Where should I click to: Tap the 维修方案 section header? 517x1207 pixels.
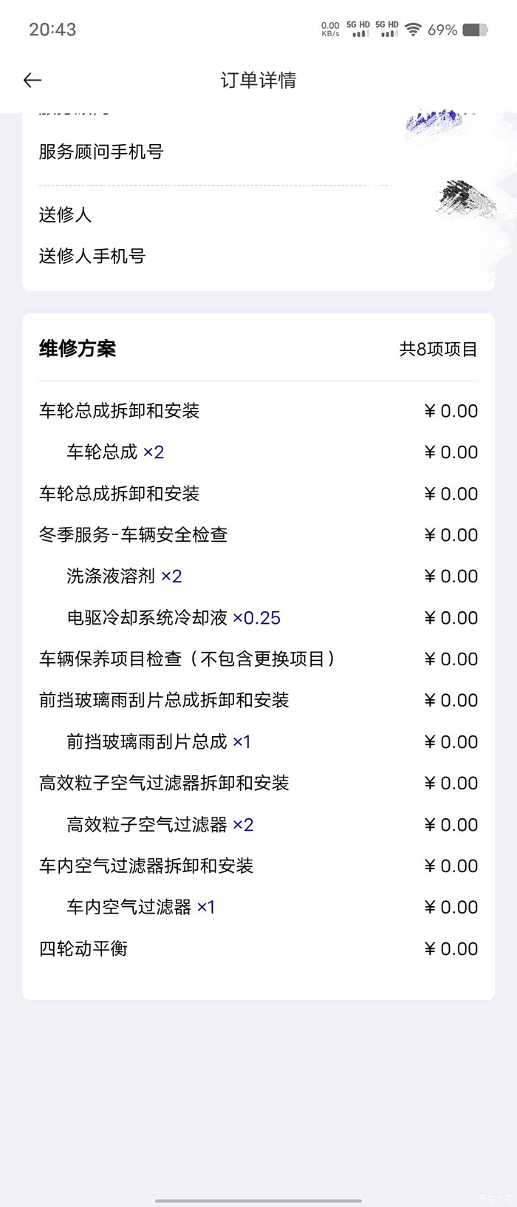[78, 349]
